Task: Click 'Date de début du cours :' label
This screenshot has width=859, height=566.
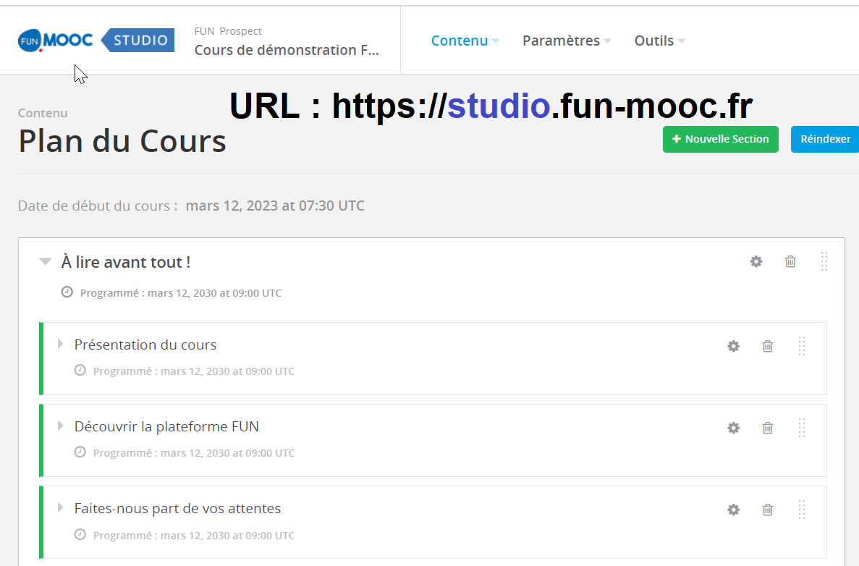Action: coord(98,206)
